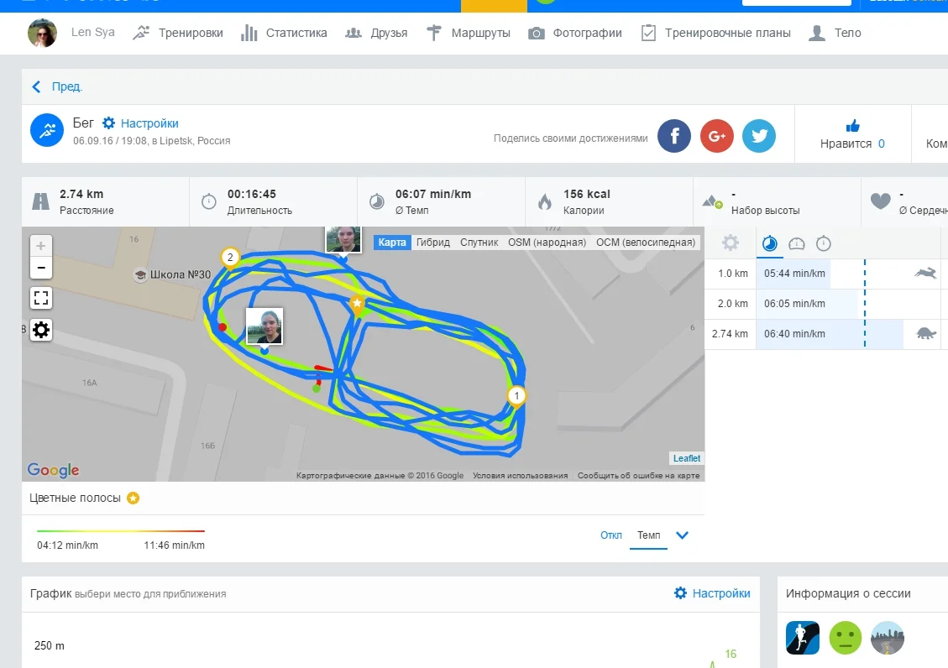
Task: Click kilometer marker 2 on map
Action: tap(230, 258)
